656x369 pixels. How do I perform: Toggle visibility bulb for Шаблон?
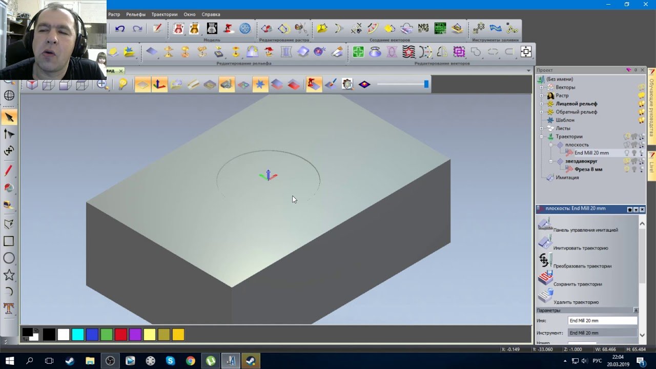(641, 120)
